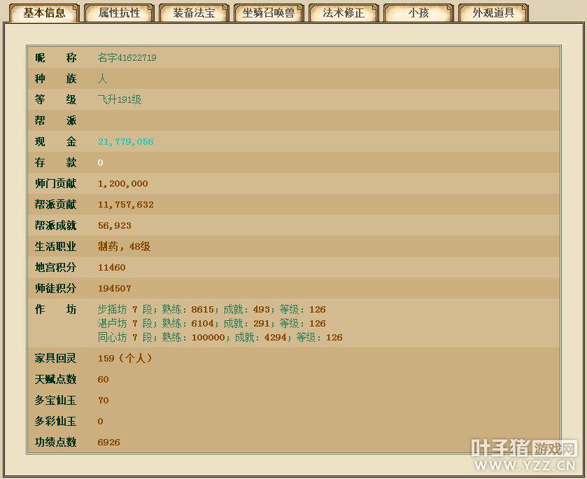
Task: Click the 叶子猪 游戏网 watermark logo
Action: tap(523, 448)
